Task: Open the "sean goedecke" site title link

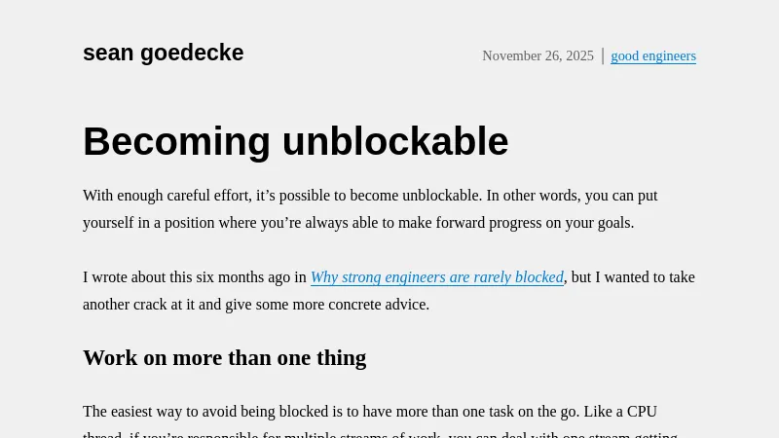Action: (x=163, y=53)
